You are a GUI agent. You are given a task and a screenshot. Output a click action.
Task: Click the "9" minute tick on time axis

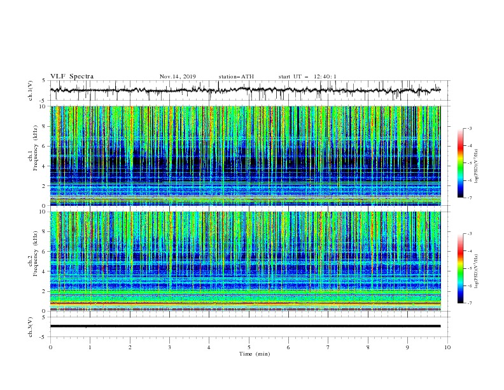click(407, 347)
